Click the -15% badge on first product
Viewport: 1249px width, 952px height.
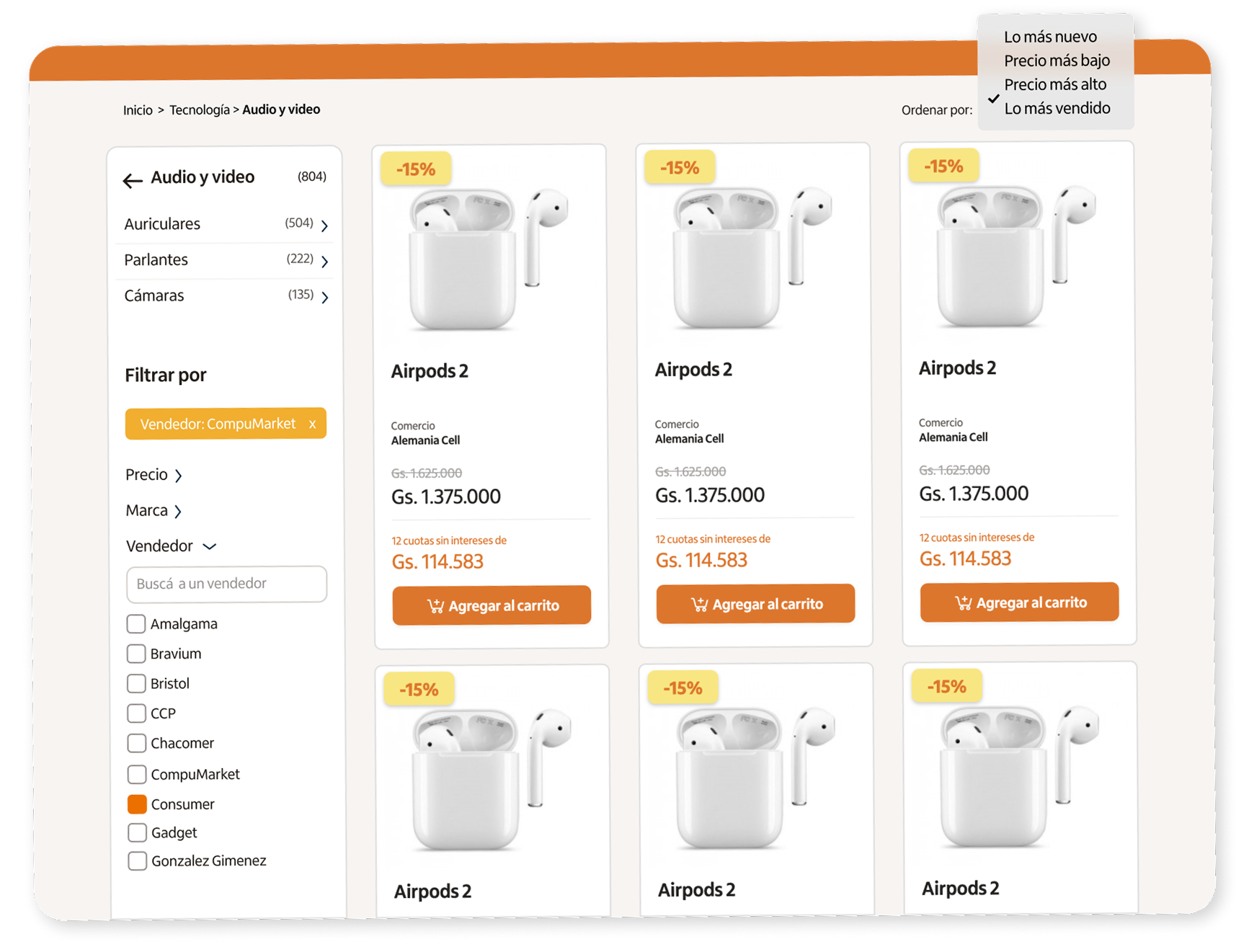click(x=416, y=169)
